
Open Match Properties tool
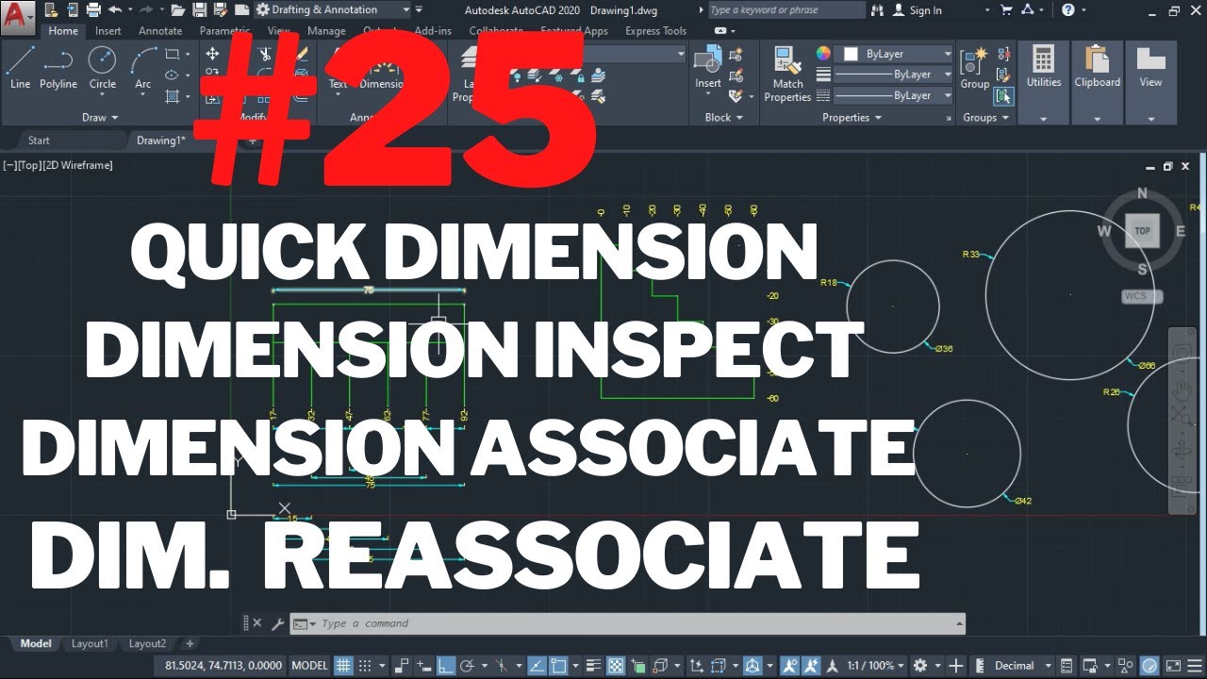(787, 74)
